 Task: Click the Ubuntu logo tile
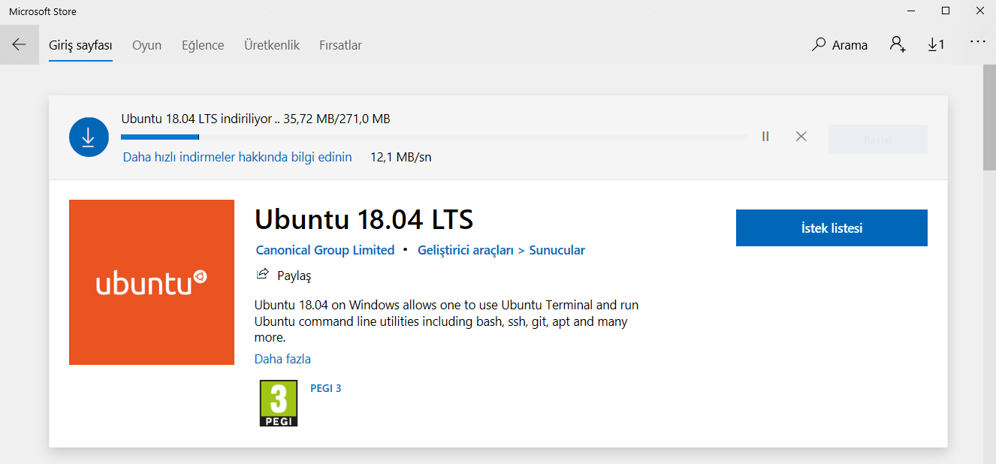[152, 282]
